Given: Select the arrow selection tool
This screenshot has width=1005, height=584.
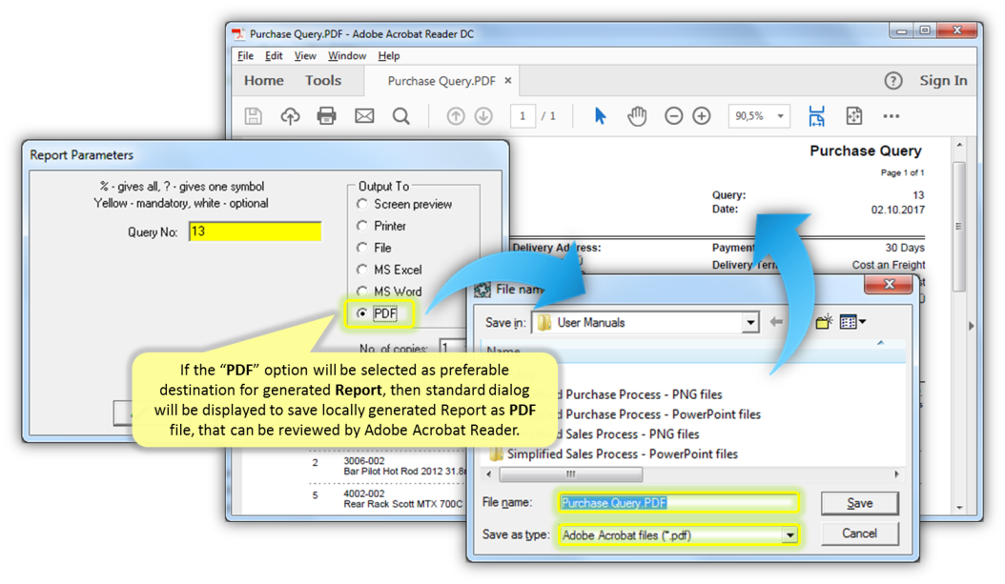Looking at the screenshot, I should click(x=600, y=116).
